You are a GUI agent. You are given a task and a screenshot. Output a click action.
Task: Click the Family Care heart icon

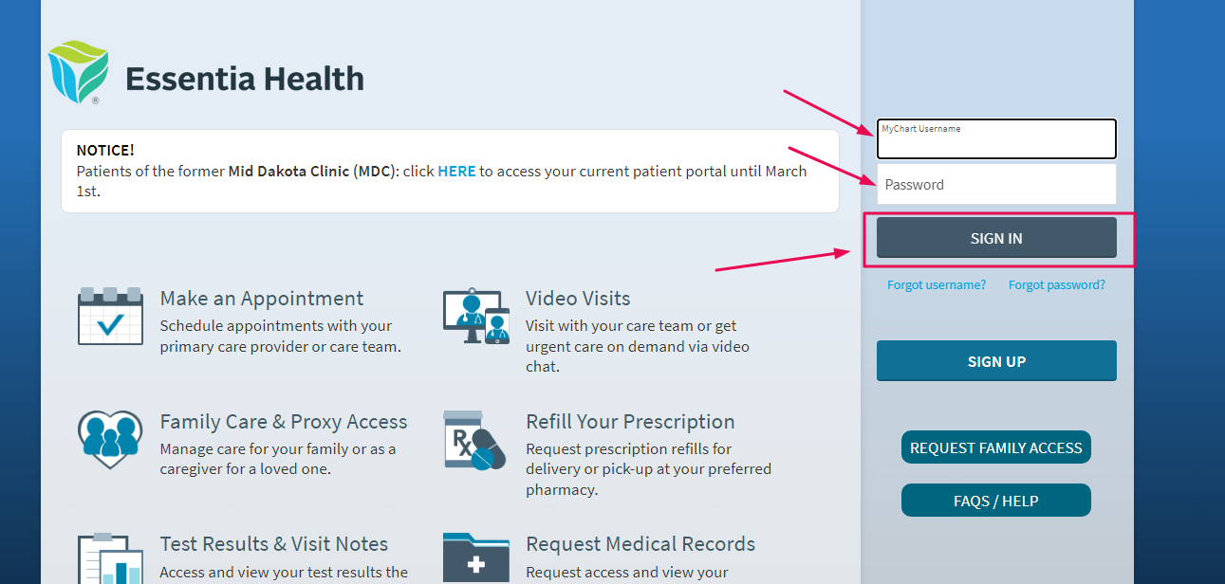110,440
